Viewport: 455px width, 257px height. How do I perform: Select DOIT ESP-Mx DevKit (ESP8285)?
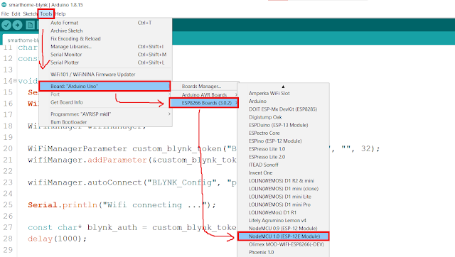click(283, 109)
